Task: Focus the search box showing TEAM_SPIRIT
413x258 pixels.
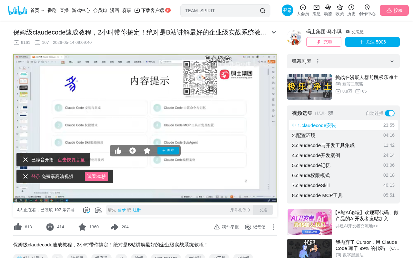Action: click(221, 11)
